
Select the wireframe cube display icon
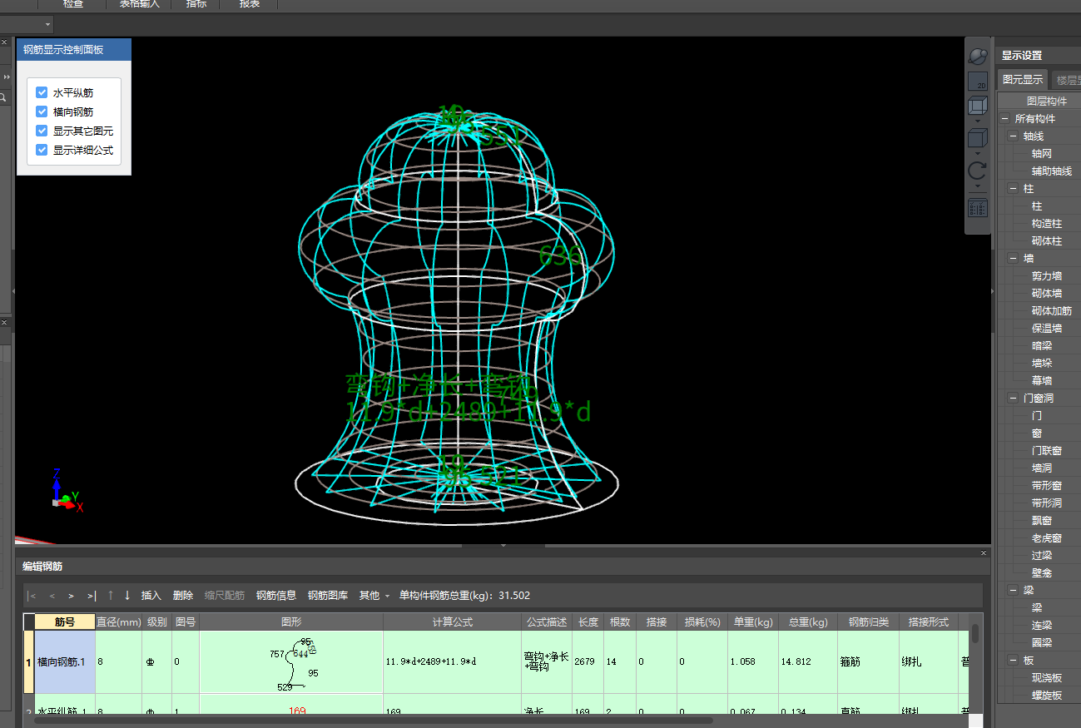977,106
